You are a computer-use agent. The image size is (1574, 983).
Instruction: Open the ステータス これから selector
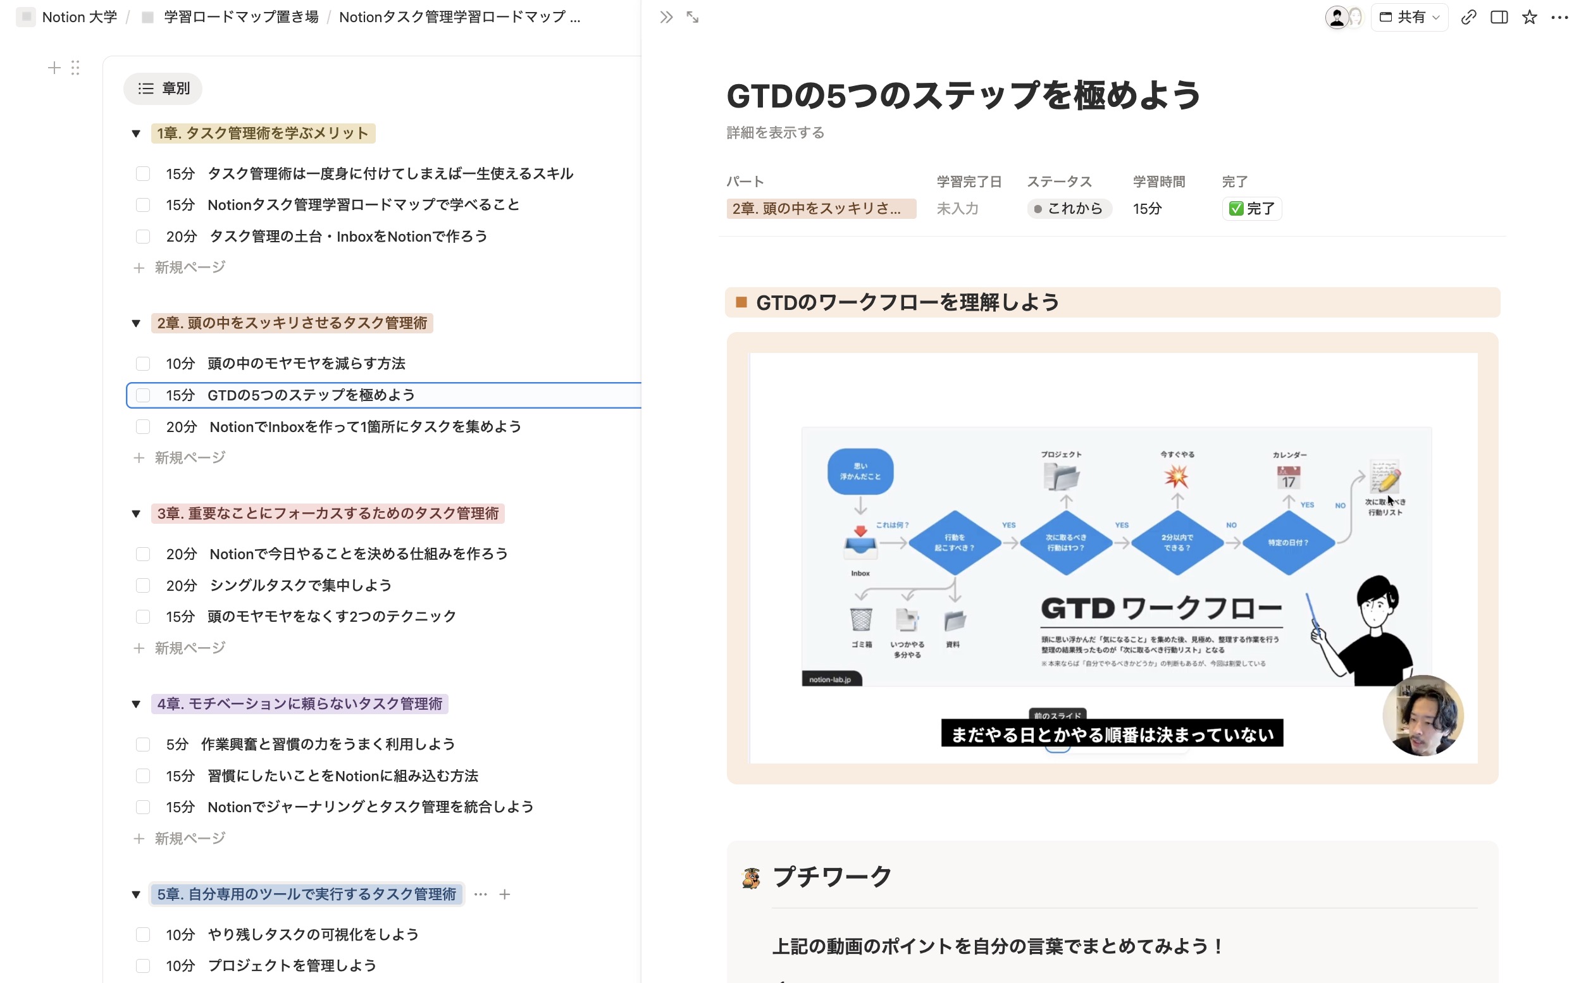[x=1069, y=209]
